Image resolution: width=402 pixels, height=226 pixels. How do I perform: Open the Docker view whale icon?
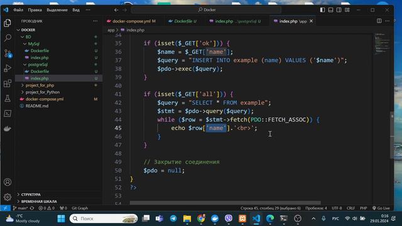pos(8,129)
